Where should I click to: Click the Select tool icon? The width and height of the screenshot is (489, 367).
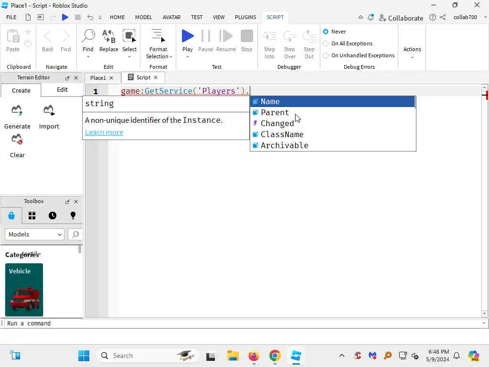(129, 36)
